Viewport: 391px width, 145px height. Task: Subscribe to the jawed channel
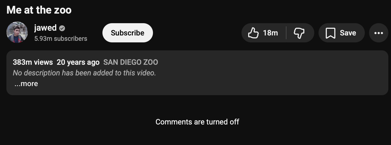click(x=128, y=33)
